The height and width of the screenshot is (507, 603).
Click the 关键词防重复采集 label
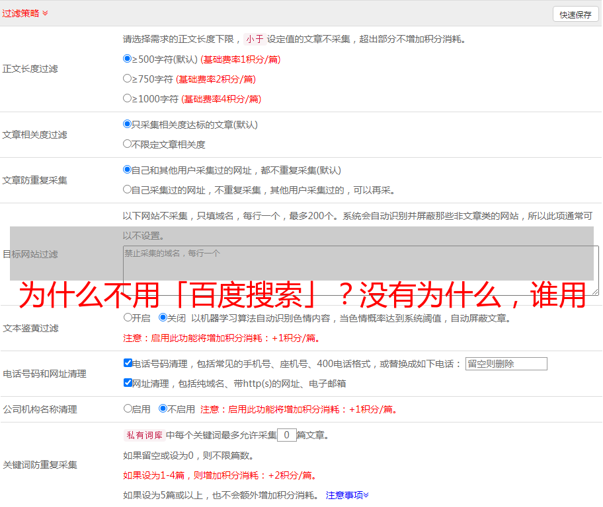40,465
